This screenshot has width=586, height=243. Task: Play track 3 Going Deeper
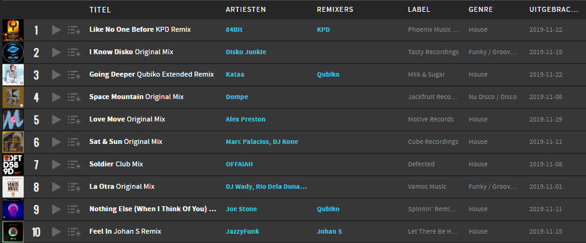[x=57, y=75]
